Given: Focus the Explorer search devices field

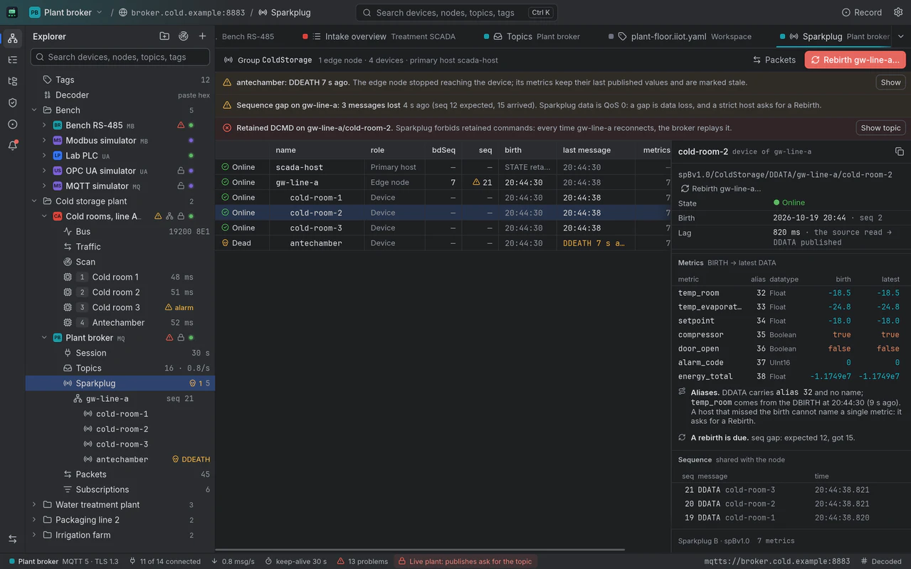Looking at the screenshot, I should (120, 57).
